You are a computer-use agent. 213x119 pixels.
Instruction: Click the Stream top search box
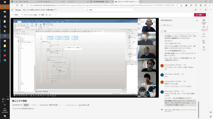109,10
